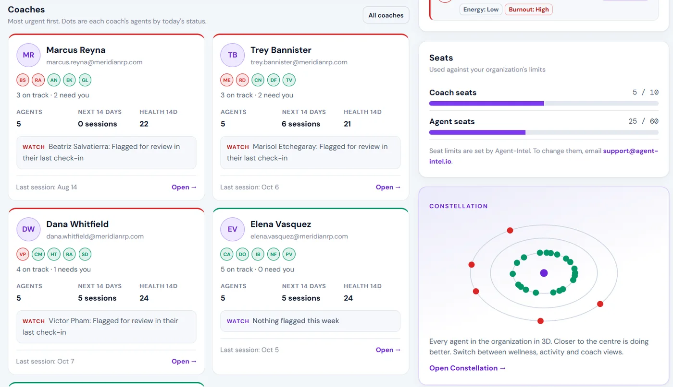
Task: Click the Agent seats progress bar
Action: click(544, 132)
